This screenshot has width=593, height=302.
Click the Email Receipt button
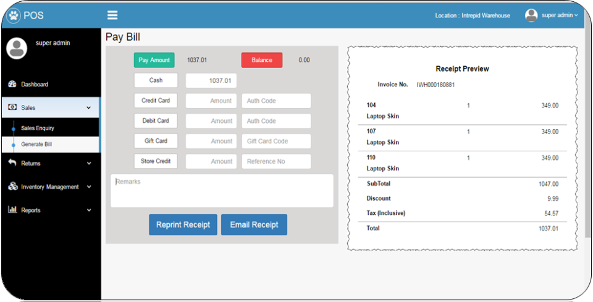click(254, 225)
